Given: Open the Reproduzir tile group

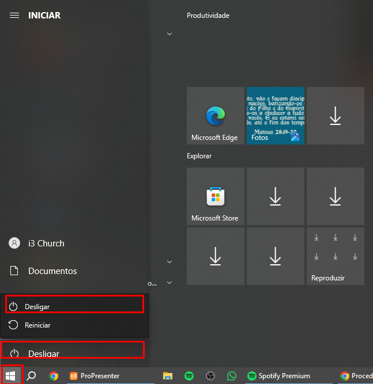Looking at the screenshot, I should 335,256.
